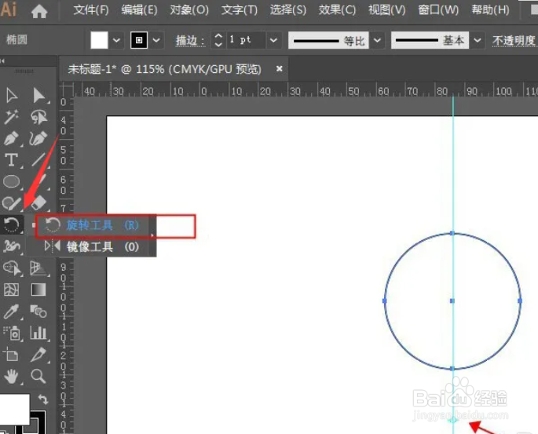Select the Shaper tool

[x=12, y=203]
